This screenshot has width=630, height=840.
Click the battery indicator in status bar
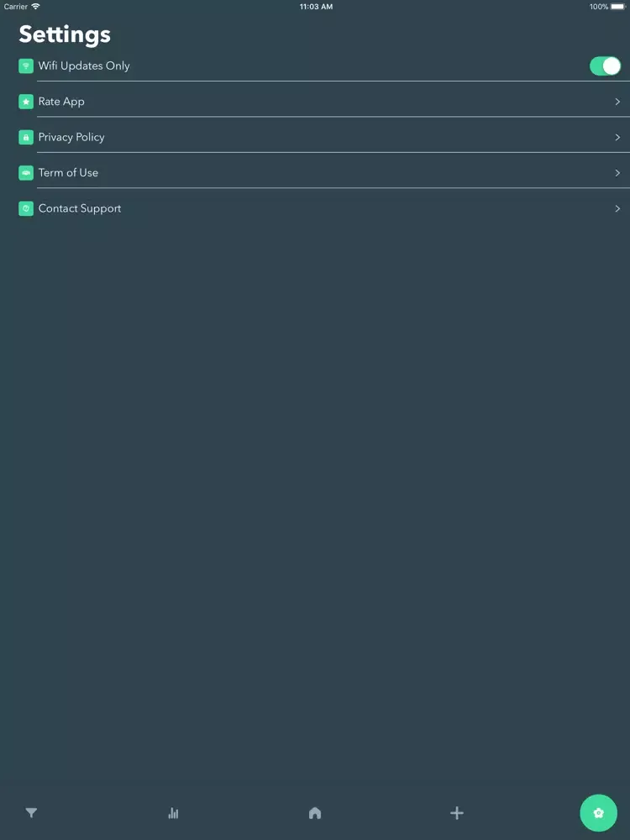point(617,7)
